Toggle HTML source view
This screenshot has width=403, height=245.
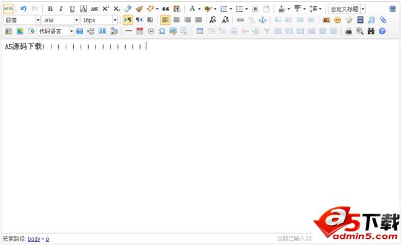[9, 9]
